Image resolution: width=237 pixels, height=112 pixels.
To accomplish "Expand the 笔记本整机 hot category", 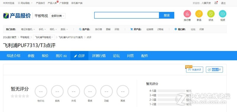I will (x=28, y=29).
